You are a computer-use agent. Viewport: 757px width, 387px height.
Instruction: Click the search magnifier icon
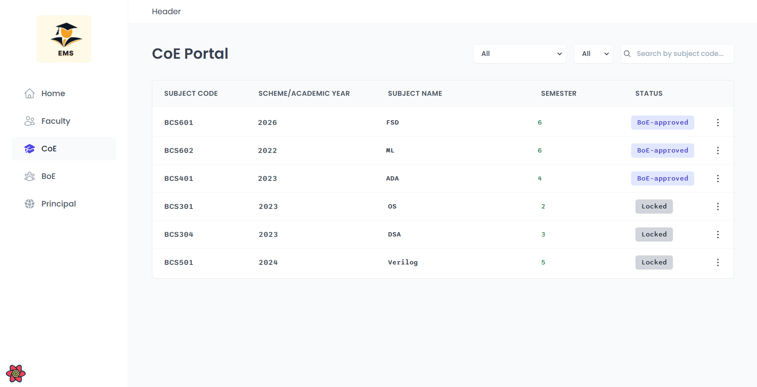point(627,54)
